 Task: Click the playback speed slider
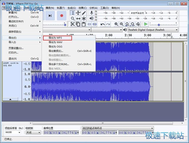tap(164, 25)
